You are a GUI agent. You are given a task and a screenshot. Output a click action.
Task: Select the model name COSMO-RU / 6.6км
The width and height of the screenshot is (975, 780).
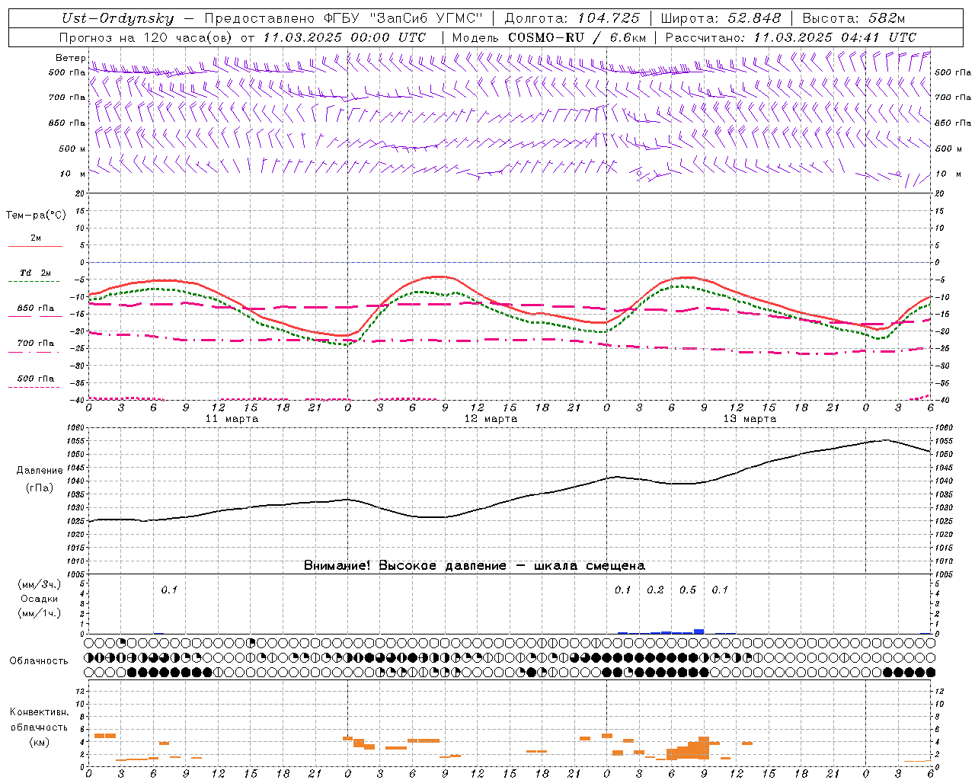click(x=577, y=37)
